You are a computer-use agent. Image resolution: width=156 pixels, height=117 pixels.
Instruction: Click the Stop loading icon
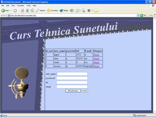22,11
